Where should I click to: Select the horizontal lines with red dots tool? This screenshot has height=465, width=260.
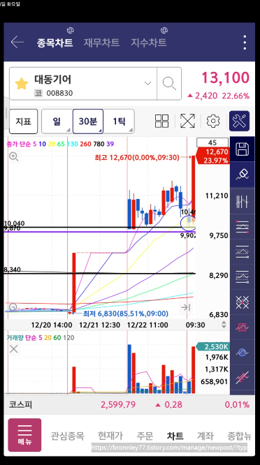tap(243, 227)
